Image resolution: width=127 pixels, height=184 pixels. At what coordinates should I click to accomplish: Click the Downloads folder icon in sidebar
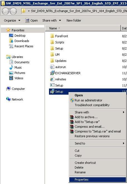coord(11,41)
